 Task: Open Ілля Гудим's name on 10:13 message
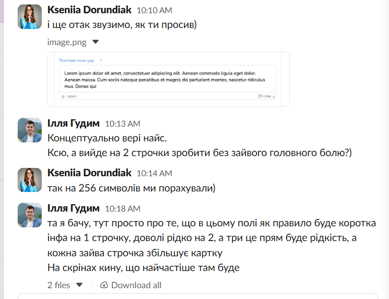pos(74,123)
